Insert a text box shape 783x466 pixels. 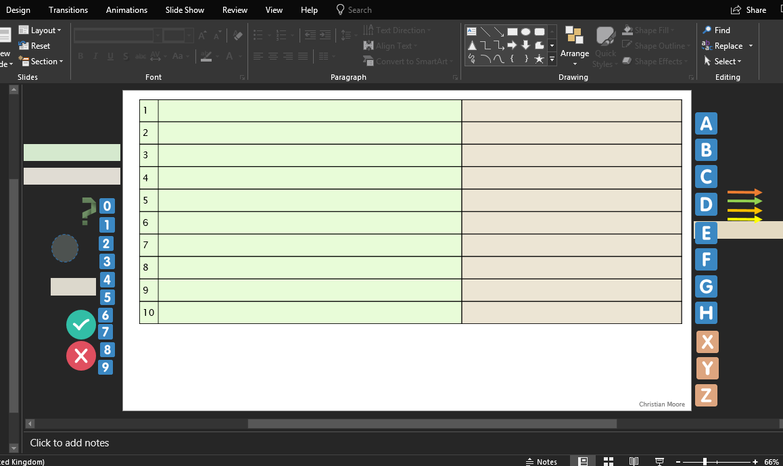[471, 32]
